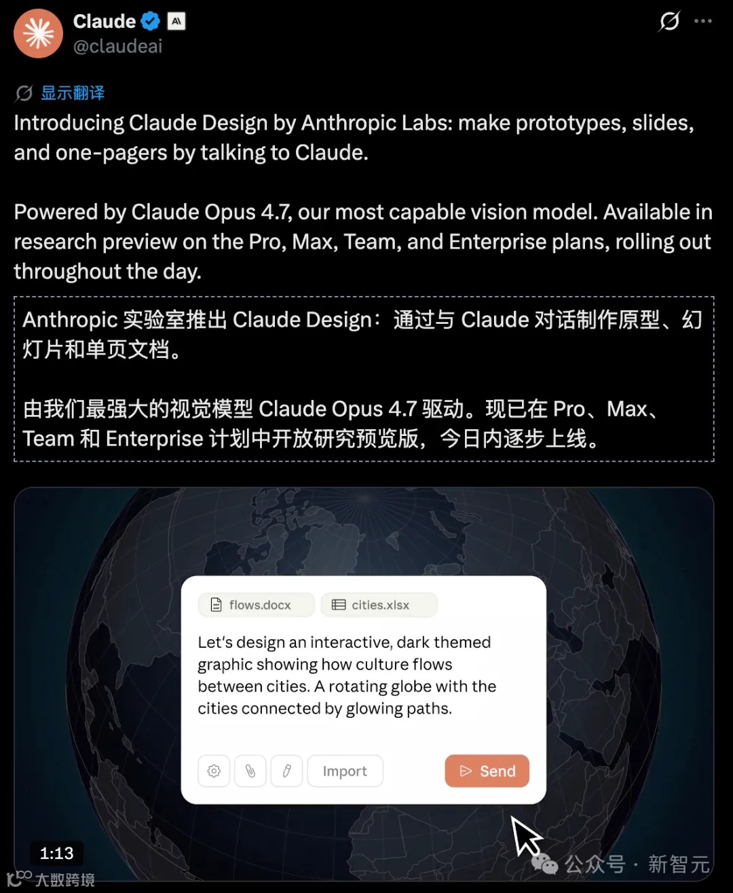Viewport: 733px width, 893px height.
Task: Click the blue verified badge
Action: click(150, 22)
